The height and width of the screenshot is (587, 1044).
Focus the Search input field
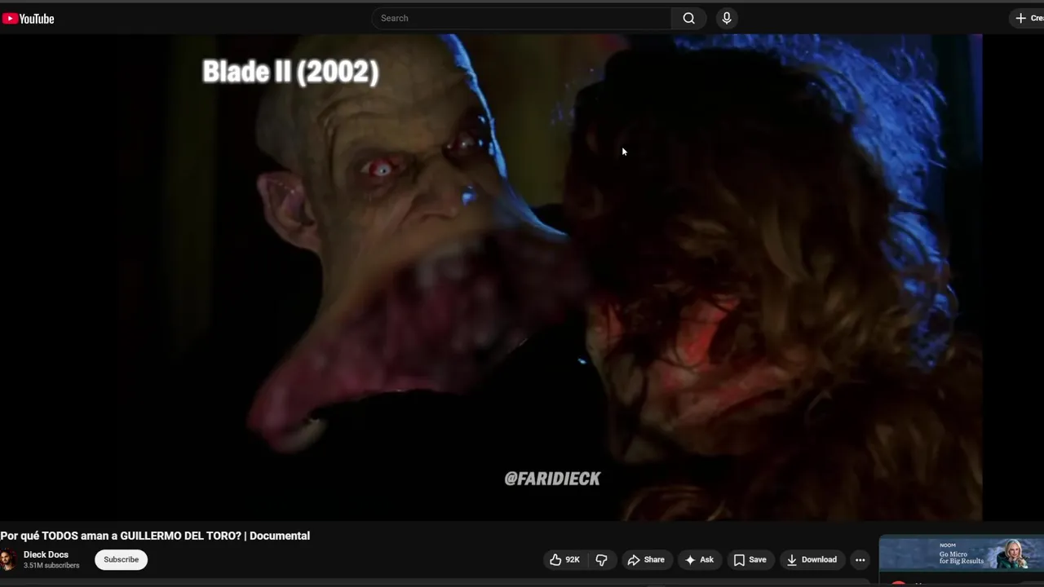pos(522,18)
